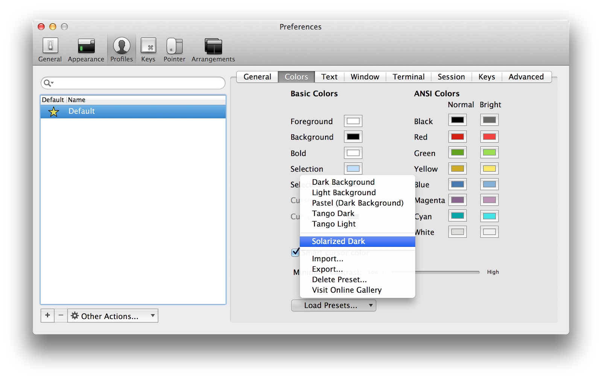Click the Bright Magenta ANSI swatch
Image resolution: width=602 pixels, height=380 pixels.
pyautogui.click(x=490, y=200)
